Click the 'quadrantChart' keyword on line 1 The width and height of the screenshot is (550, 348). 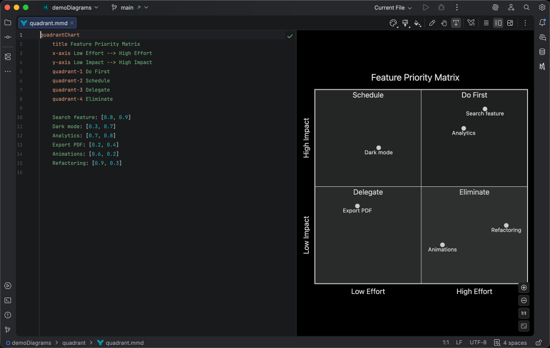[x=60, y=35]
